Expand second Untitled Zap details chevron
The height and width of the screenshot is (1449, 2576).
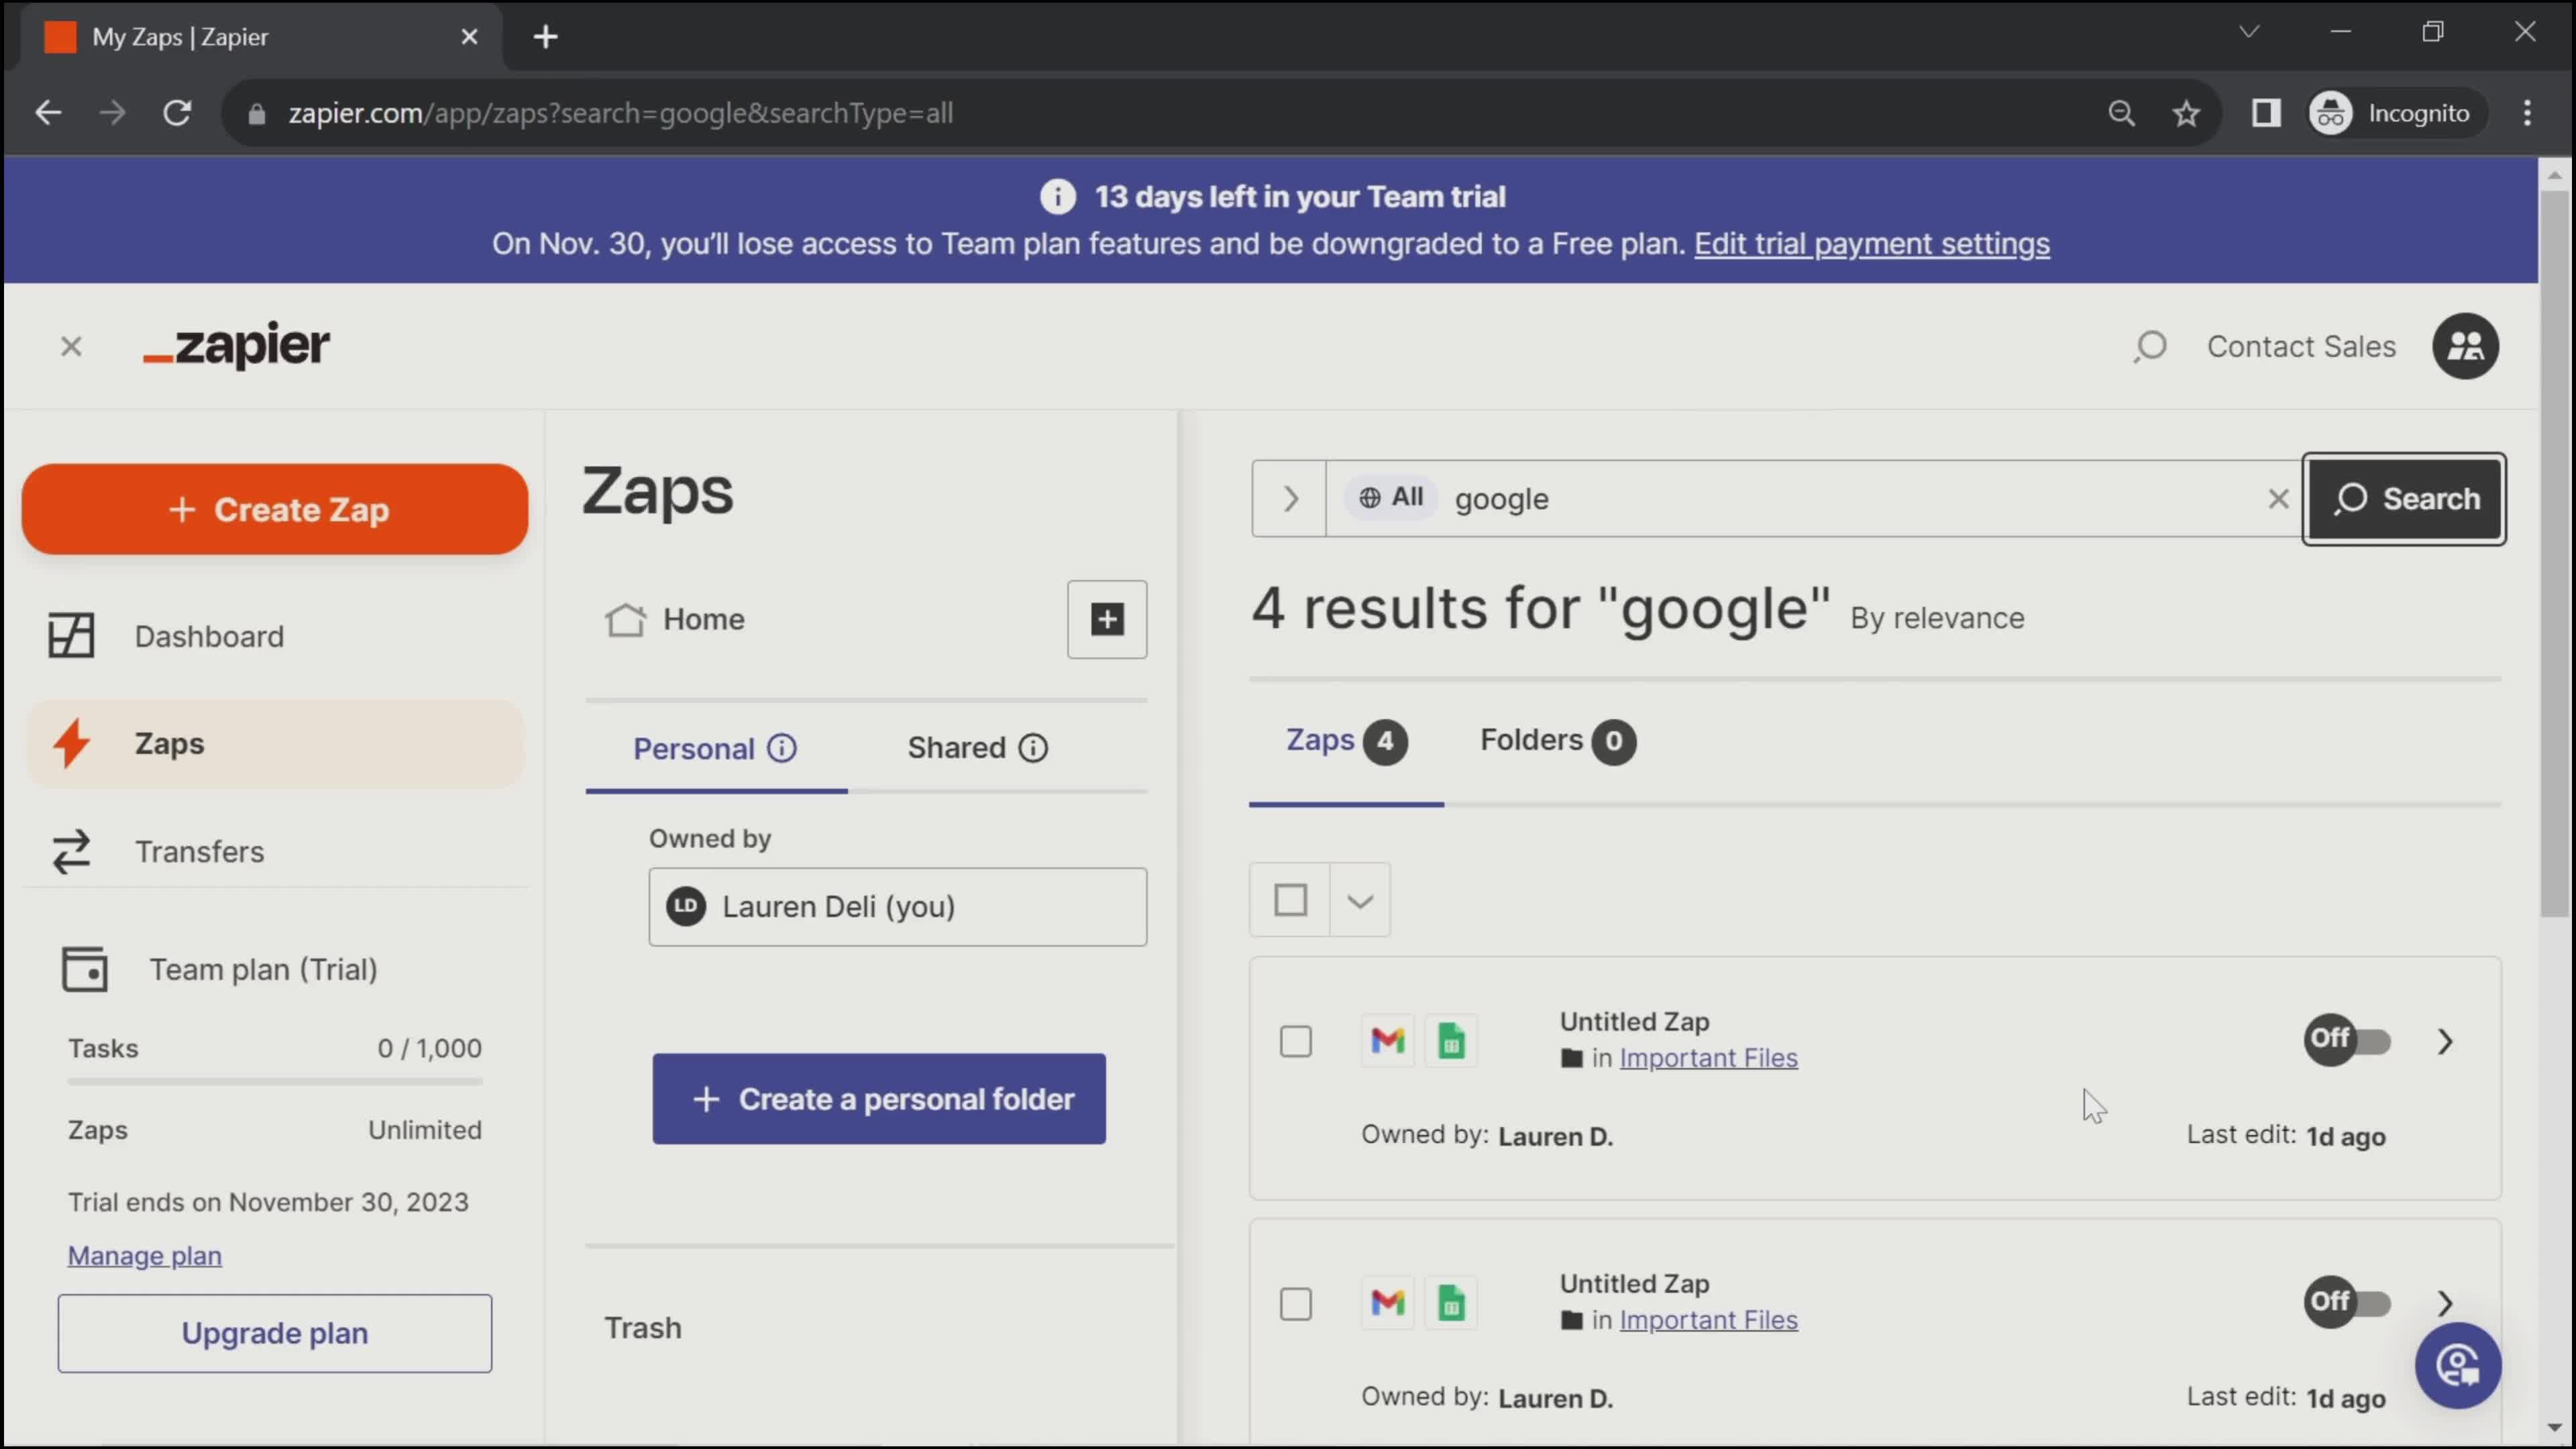tap(2445, 1303)
